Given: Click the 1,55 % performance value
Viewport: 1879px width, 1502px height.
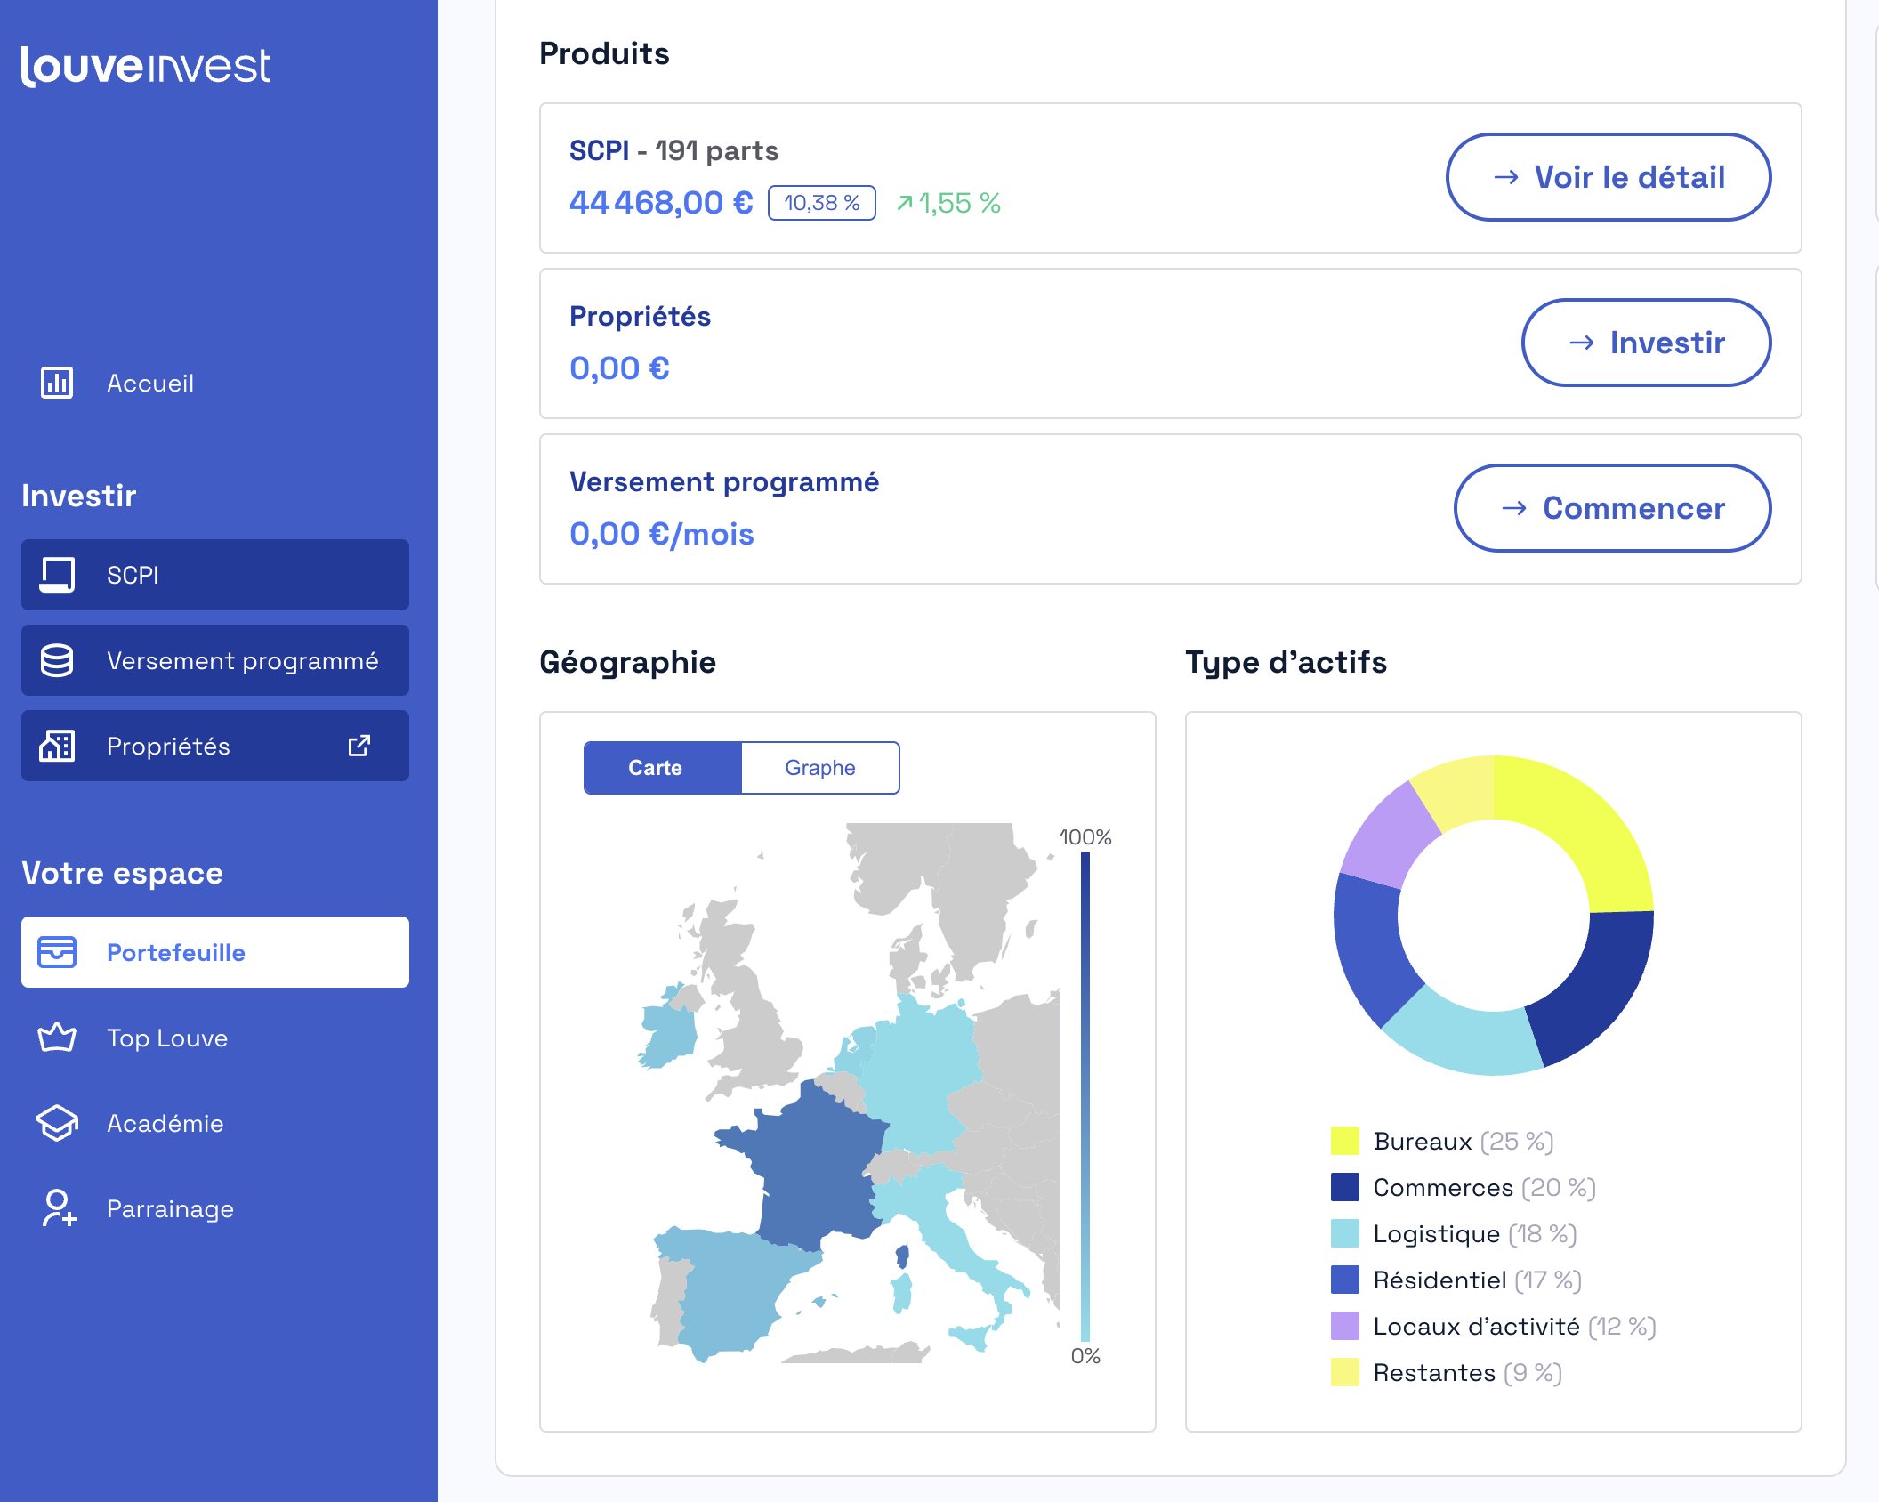Looking at the screenshot, I should (960, 203).
